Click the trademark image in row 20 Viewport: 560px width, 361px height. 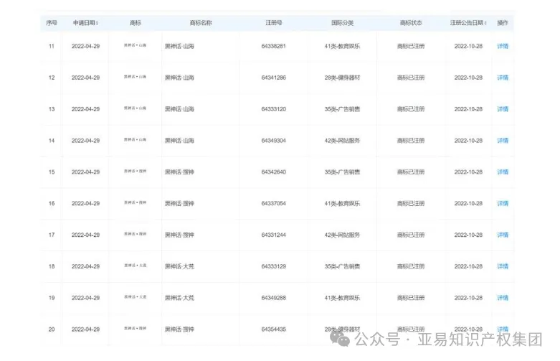135,329
